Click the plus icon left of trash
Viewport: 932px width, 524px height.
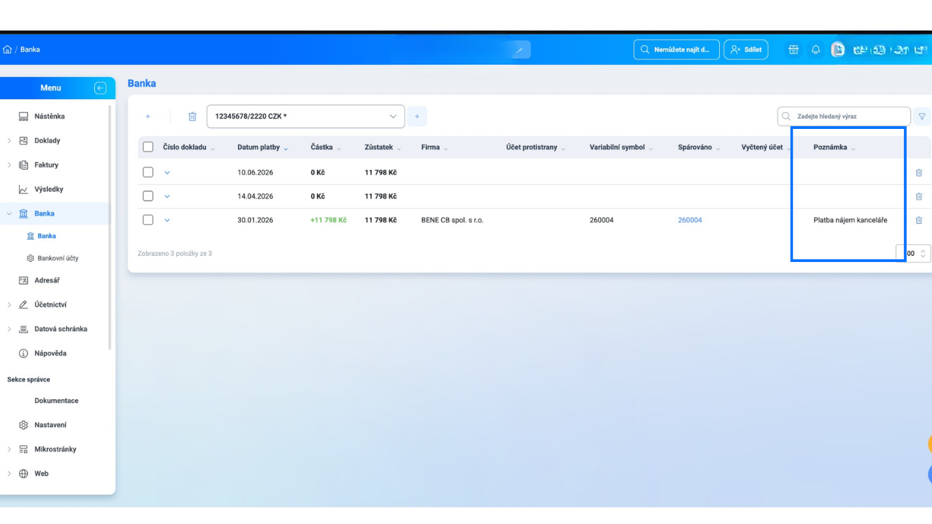(148, 117)
